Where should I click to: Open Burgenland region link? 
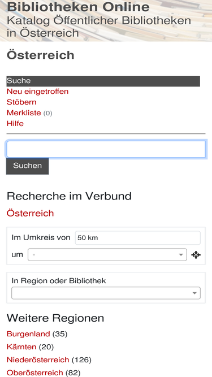point(28,333)
